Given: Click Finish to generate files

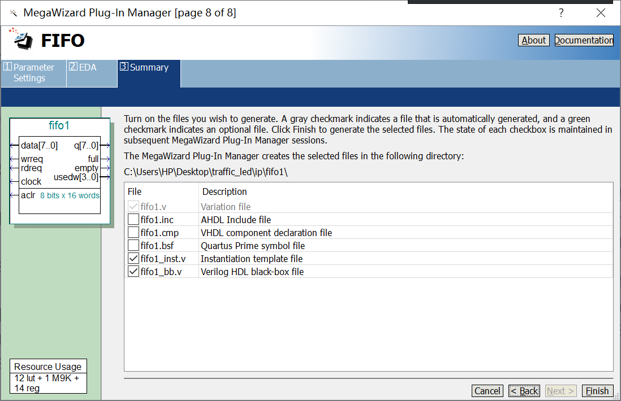Looking at the screenshot, I should click(x=598, y=391).
